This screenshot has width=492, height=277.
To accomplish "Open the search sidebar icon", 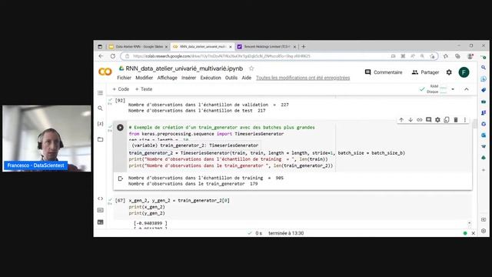I will (100, 108).
